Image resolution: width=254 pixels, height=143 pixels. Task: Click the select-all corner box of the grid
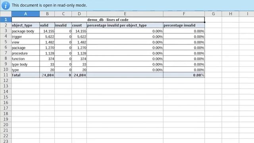tap(6, 14)
